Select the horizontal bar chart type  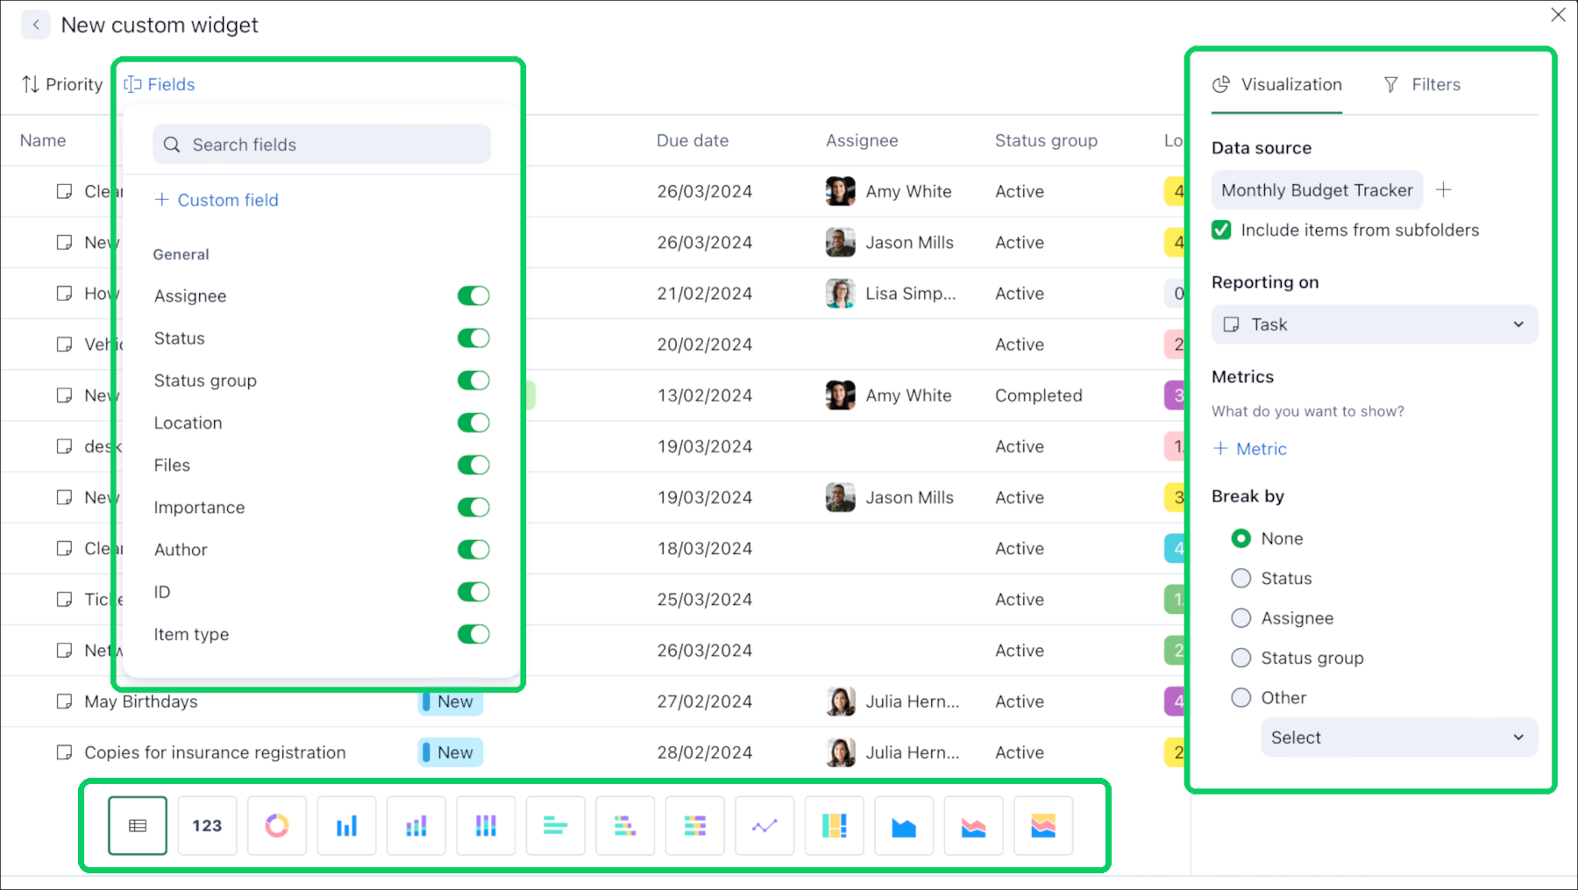click(556, 825)
